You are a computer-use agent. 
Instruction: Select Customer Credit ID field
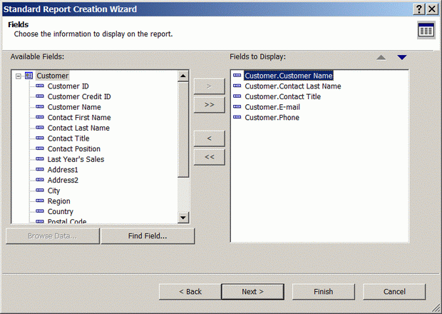78,96
